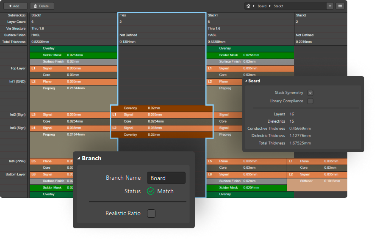Open the hamburger menu at top right

340,6
